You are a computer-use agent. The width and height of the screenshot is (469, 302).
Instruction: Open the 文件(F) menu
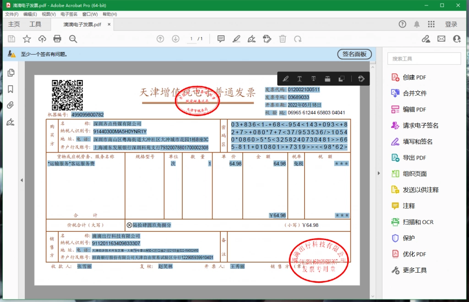tap(11, 14)
